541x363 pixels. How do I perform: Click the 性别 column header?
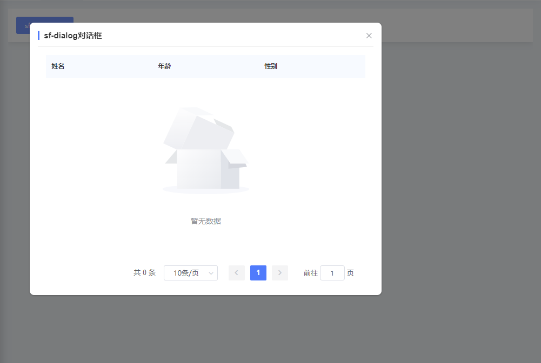point(271,66)
